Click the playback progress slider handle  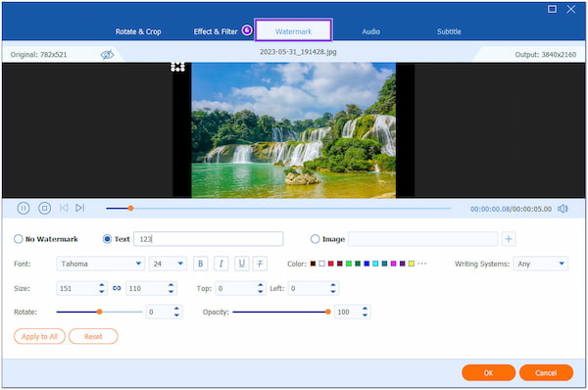pos(130,208)
